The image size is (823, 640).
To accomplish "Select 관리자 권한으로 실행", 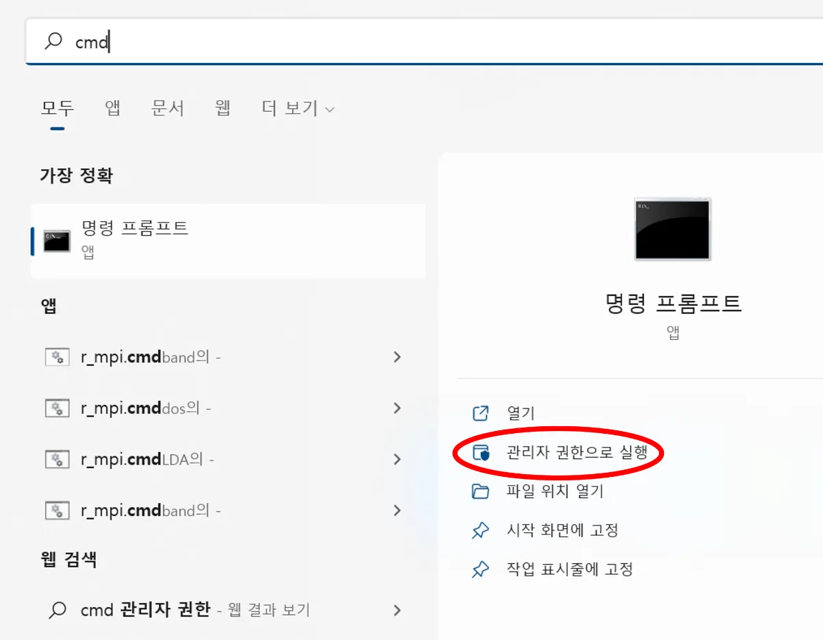I will [x=577, y=452].
